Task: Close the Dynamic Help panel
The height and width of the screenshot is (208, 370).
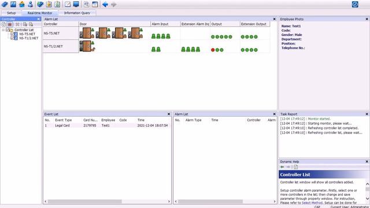Action: (x=367, y=162)
